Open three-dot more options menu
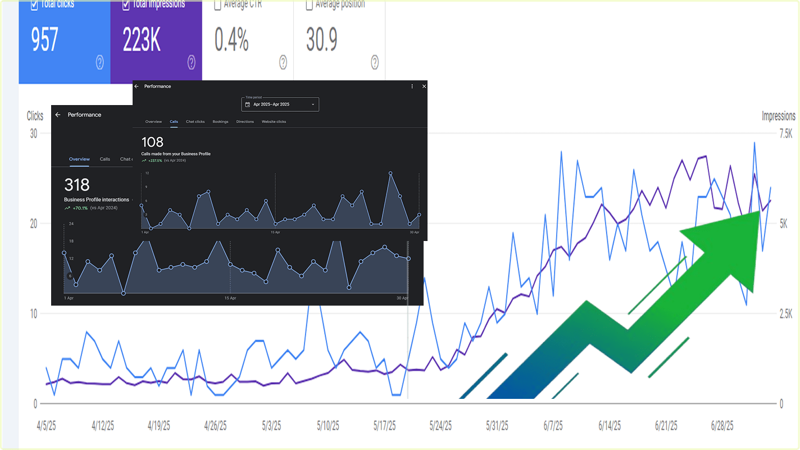800x450 pixels. [412, 87]
